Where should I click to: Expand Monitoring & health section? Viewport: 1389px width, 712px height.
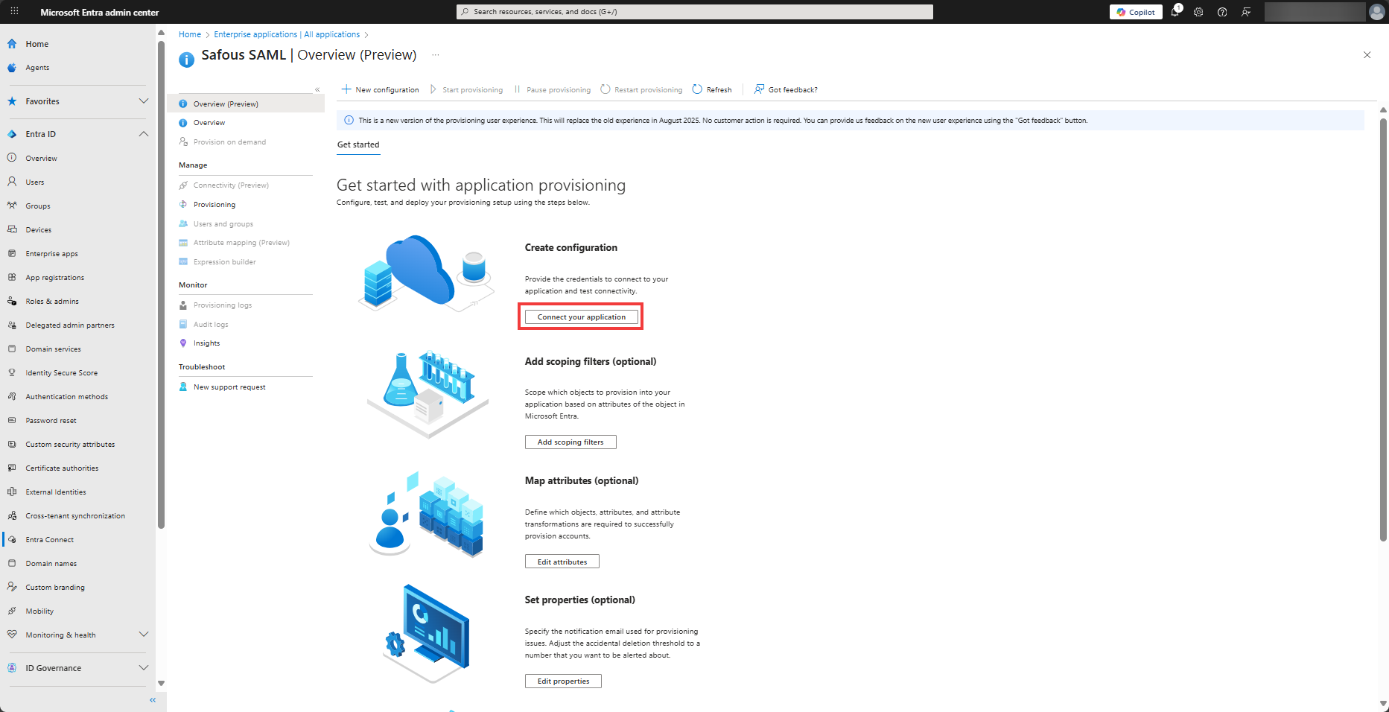pos(144,635)
